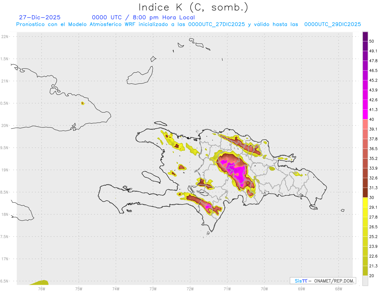Image resolution: width=380 pixels, height=293 pixels.
Task: Click the longitude label '70W'
Action: pos(264,289)
